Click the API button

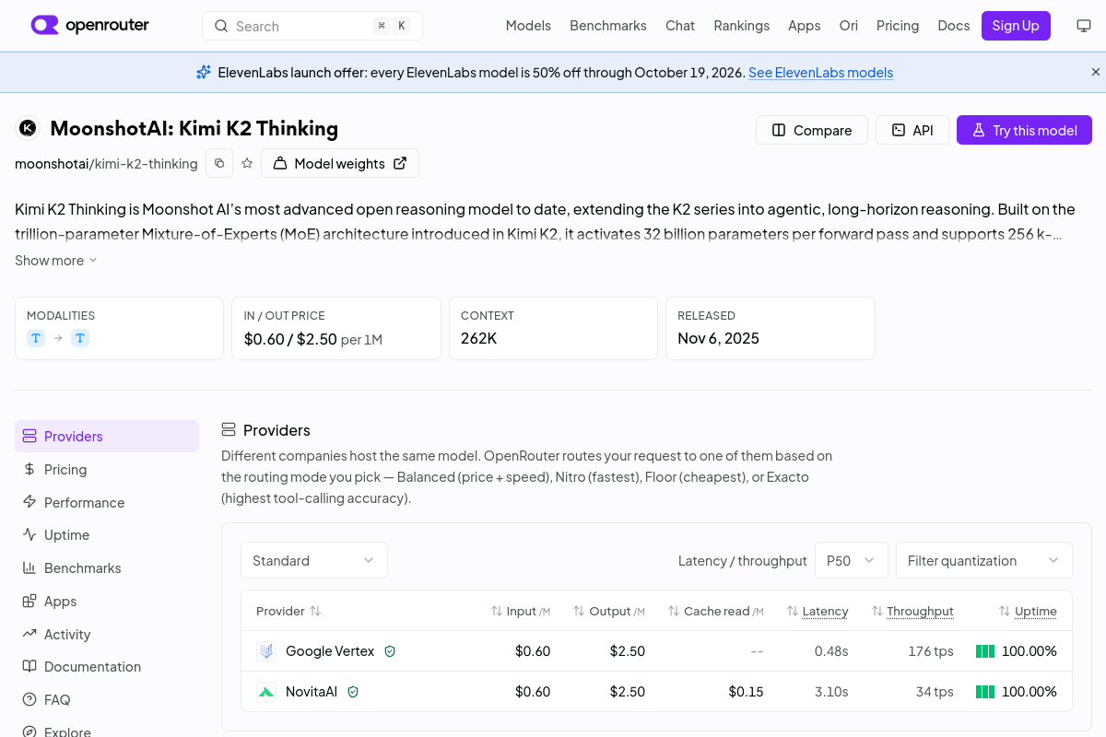912,130
